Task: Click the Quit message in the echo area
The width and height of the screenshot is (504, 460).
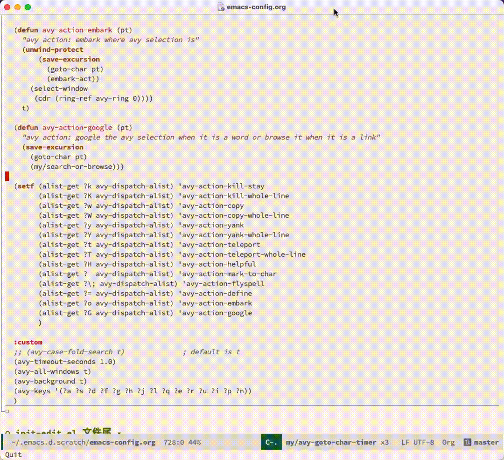Action: pos(14,454)
